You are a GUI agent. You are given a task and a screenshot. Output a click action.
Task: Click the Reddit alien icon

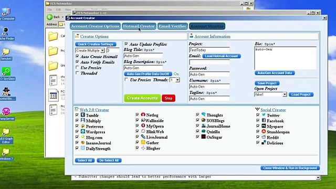click(264, 137)
